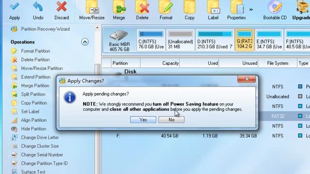Select the Move/Resize toolbar icon
The height and width of the screenshot is (174, 310).
click(x=92, y=7)
